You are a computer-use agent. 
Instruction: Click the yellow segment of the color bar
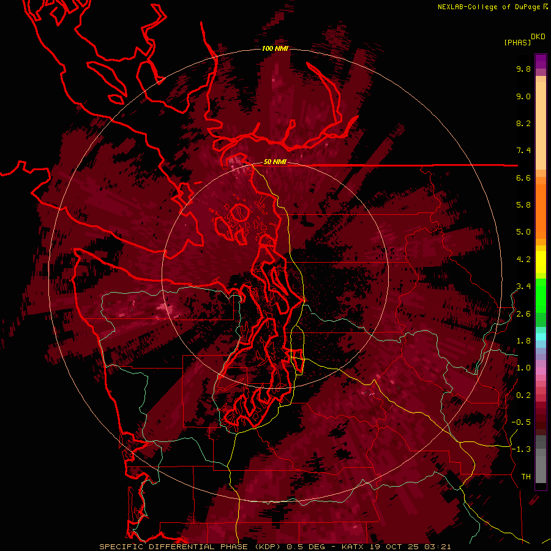(541, 262)
